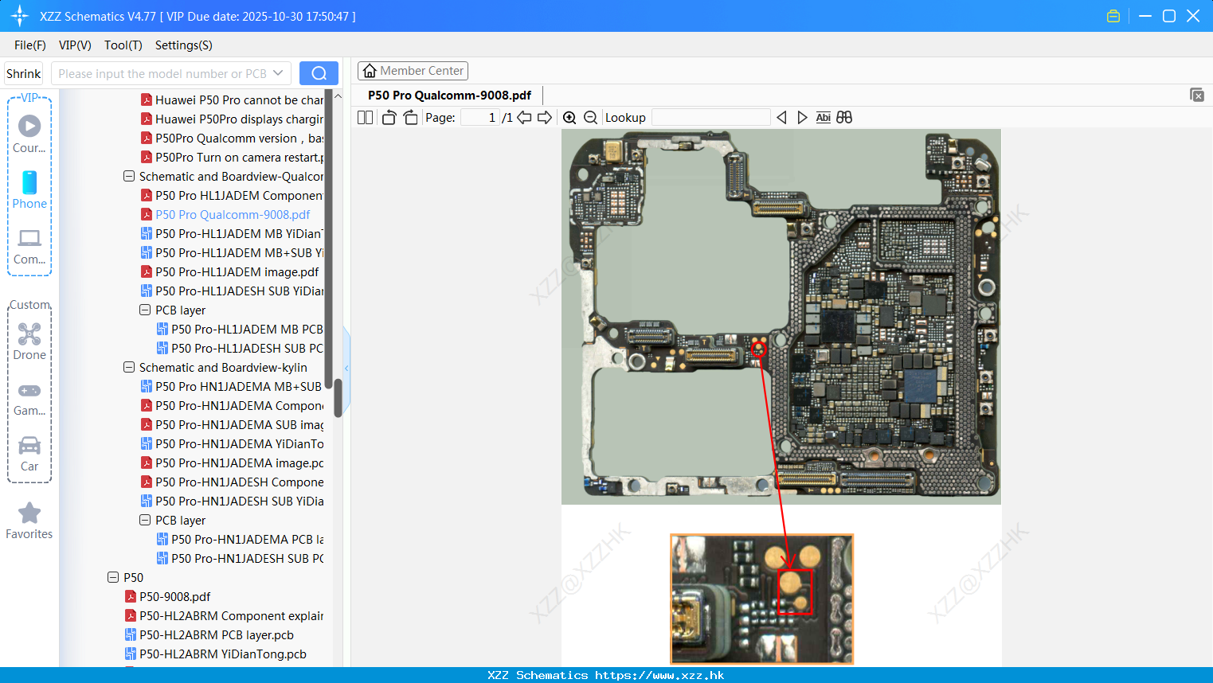Image resolution: width=1213 pixels, height=683 pixels.
Task: Open the Settings(S) menu
Action: point(184,45)
